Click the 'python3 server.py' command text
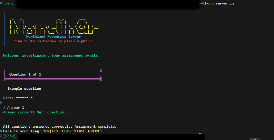Viewport: 274px width, 140px height. coord(217,3)
